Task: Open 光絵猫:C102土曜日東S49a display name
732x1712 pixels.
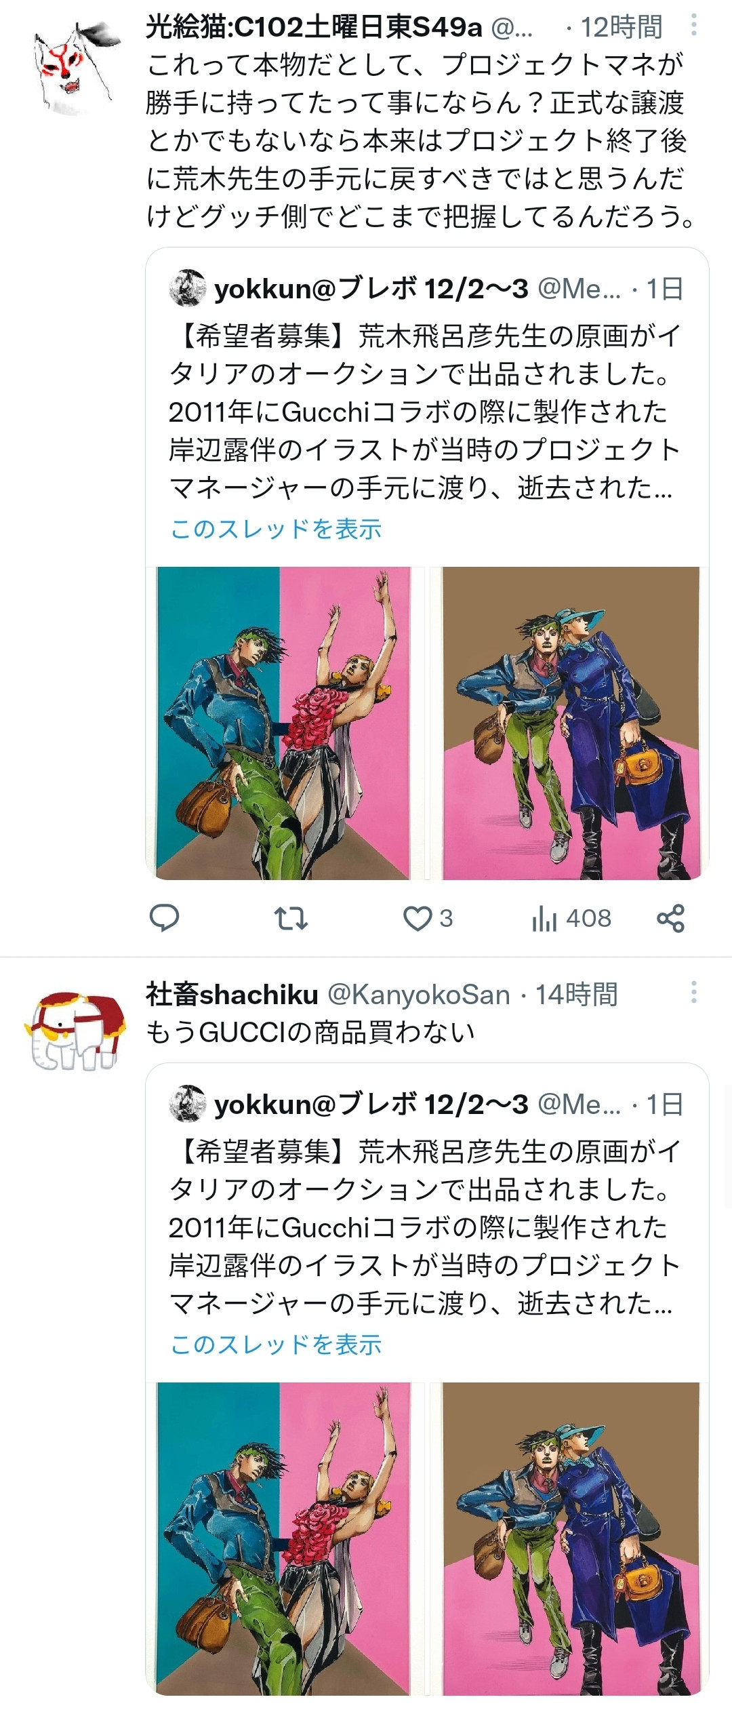Action: pyautogui.click(x=314, y=27)
